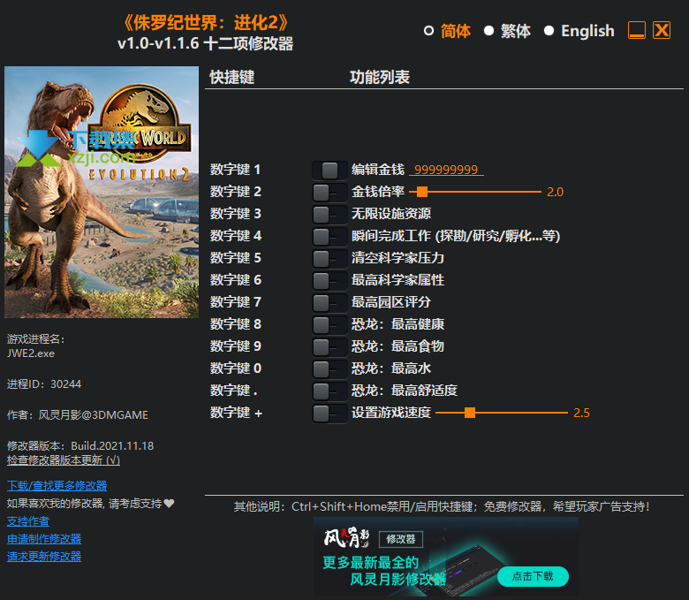
Task: Enable 最高园区评分 toggle
Action: (x=329, y=302)
